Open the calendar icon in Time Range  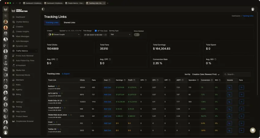106,35
